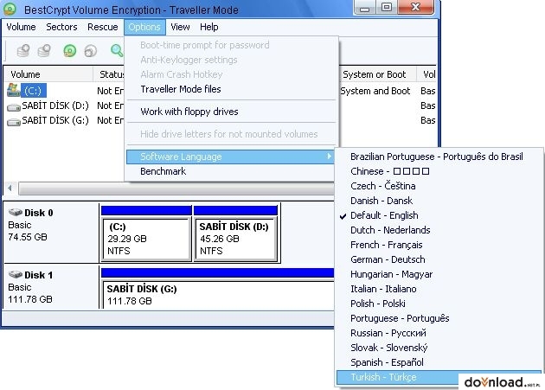545x390 pixels.
Task: Switch language to Spanish - Español
Action: pyautogui.click(x=439, y=362)
